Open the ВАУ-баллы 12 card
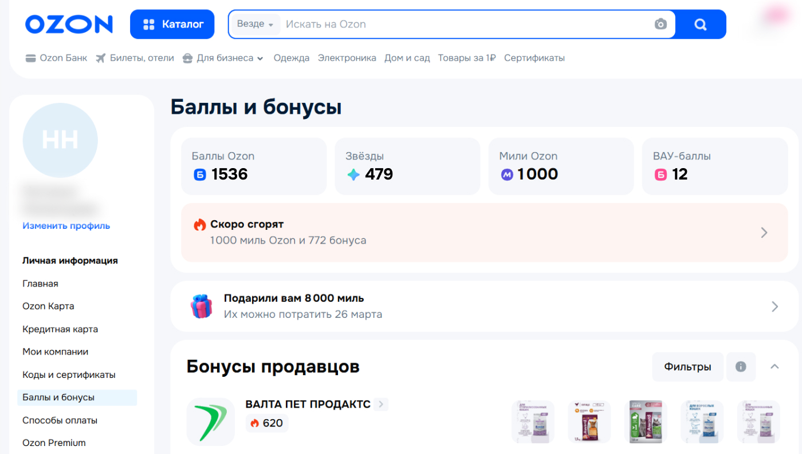The height and width of the screenshot is (454, 802). tap(715, 166)
